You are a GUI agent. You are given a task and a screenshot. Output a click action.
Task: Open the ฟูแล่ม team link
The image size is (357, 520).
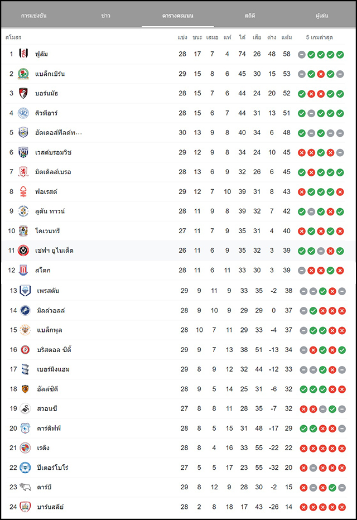click(41, 54)
